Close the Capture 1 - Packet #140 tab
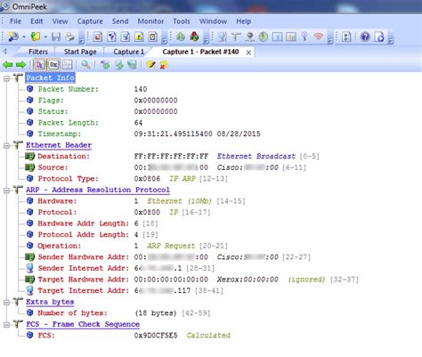422x357 pixels. [248, 53]
